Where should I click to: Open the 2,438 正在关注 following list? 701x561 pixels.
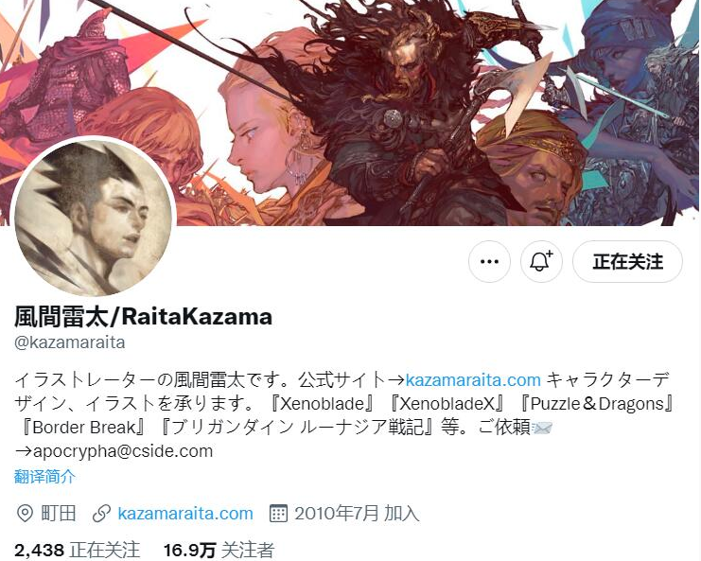77,550
